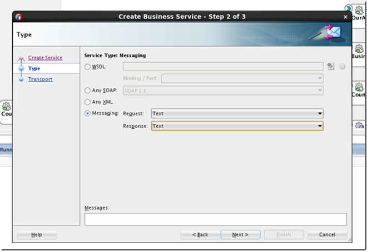This screenshot has height=251, width=367.
Task: Select the Messaging radio button
Action: coord(87,113)
